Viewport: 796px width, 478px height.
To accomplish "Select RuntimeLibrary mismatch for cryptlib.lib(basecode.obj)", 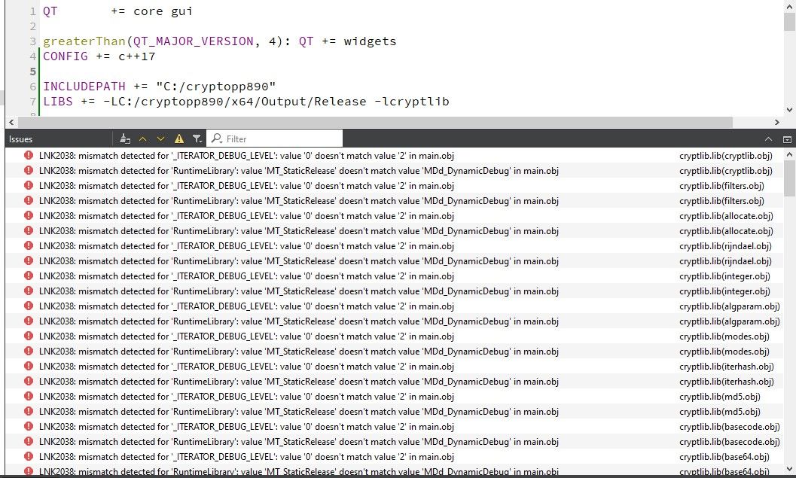I will click(x=394, y=441).
